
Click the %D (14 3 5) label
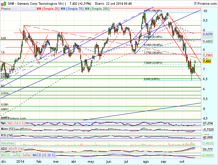tap(16, 123)
